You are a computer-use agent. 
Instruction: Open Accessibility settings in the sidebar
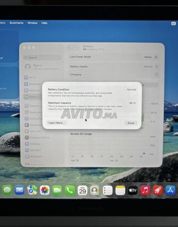pyautogui.click(x=33, y=119)
